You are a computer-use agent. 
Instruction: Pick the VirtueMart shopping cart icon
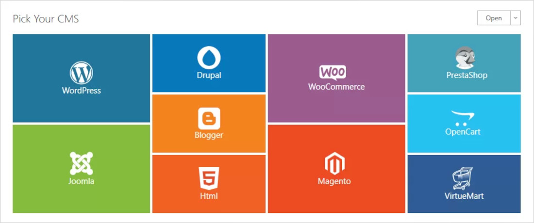[463, 178]
